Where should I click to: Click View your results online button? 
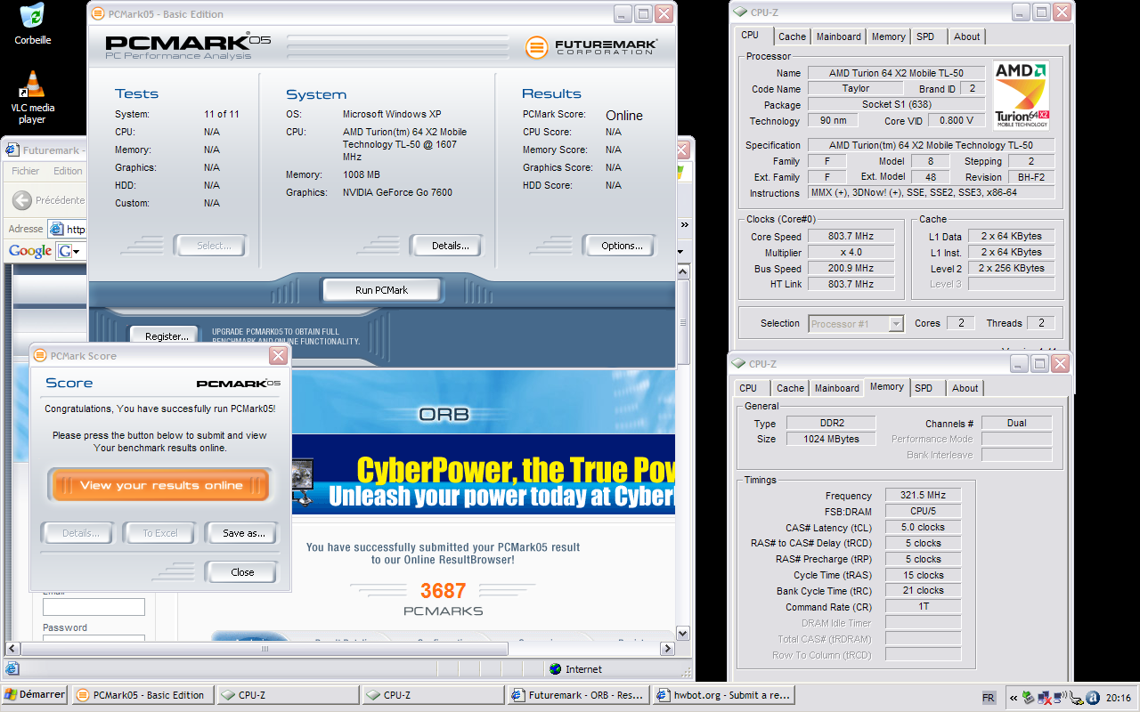coord(160,485)
